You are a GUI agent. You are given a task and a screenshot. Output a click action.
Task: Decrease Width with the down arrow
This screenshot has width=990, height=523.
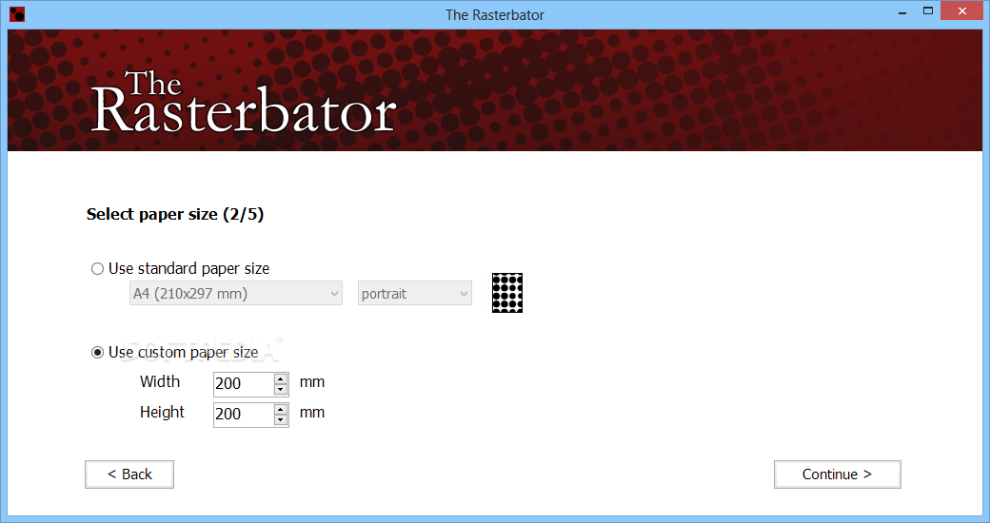click(281, 389)
